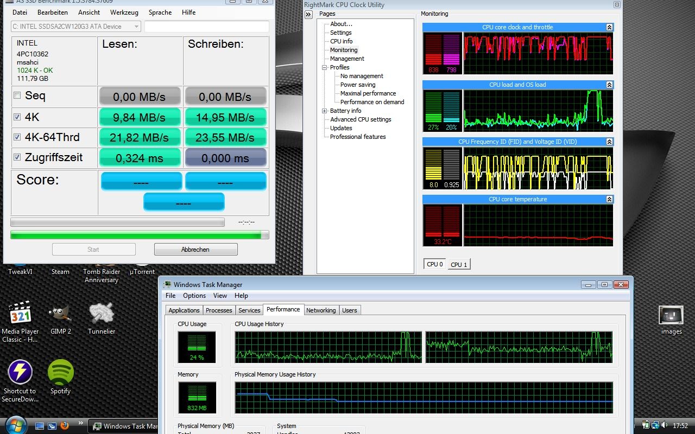Collapse the Profiles tree node

point(325,68)
